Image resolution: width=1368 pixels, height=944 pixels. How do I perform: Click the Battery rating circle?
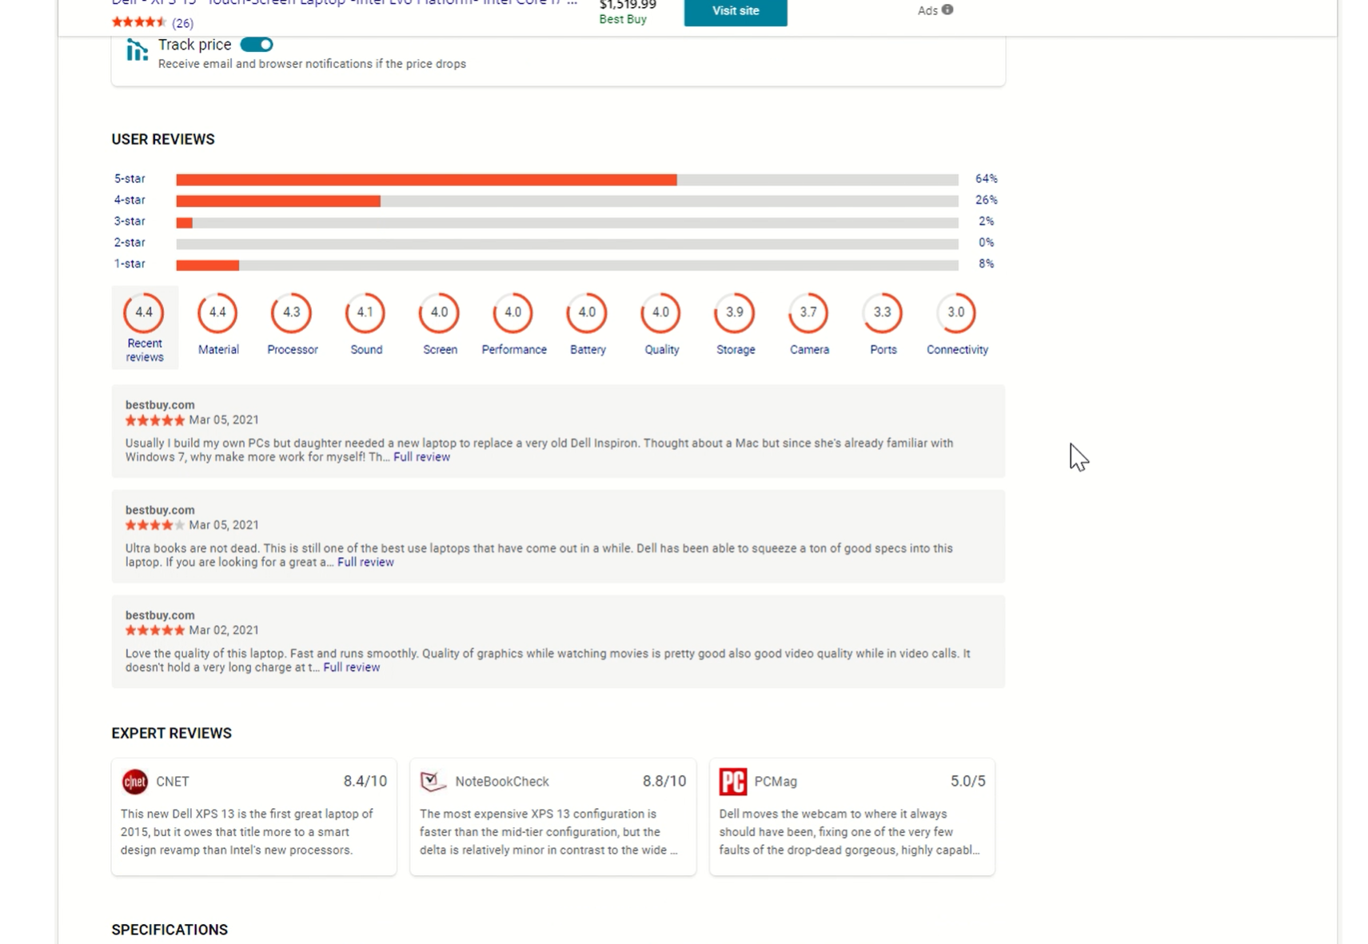point(587,313)
